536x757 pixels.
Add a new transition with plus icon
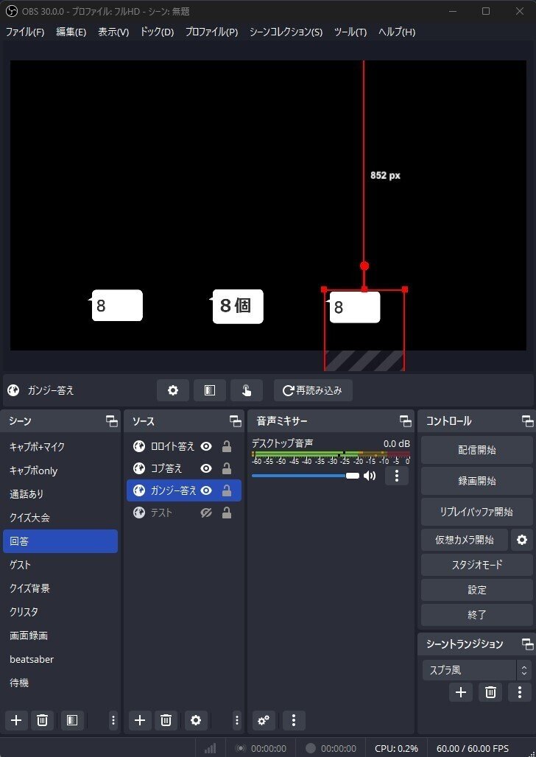pyautogui.click(x=461, y=692)
